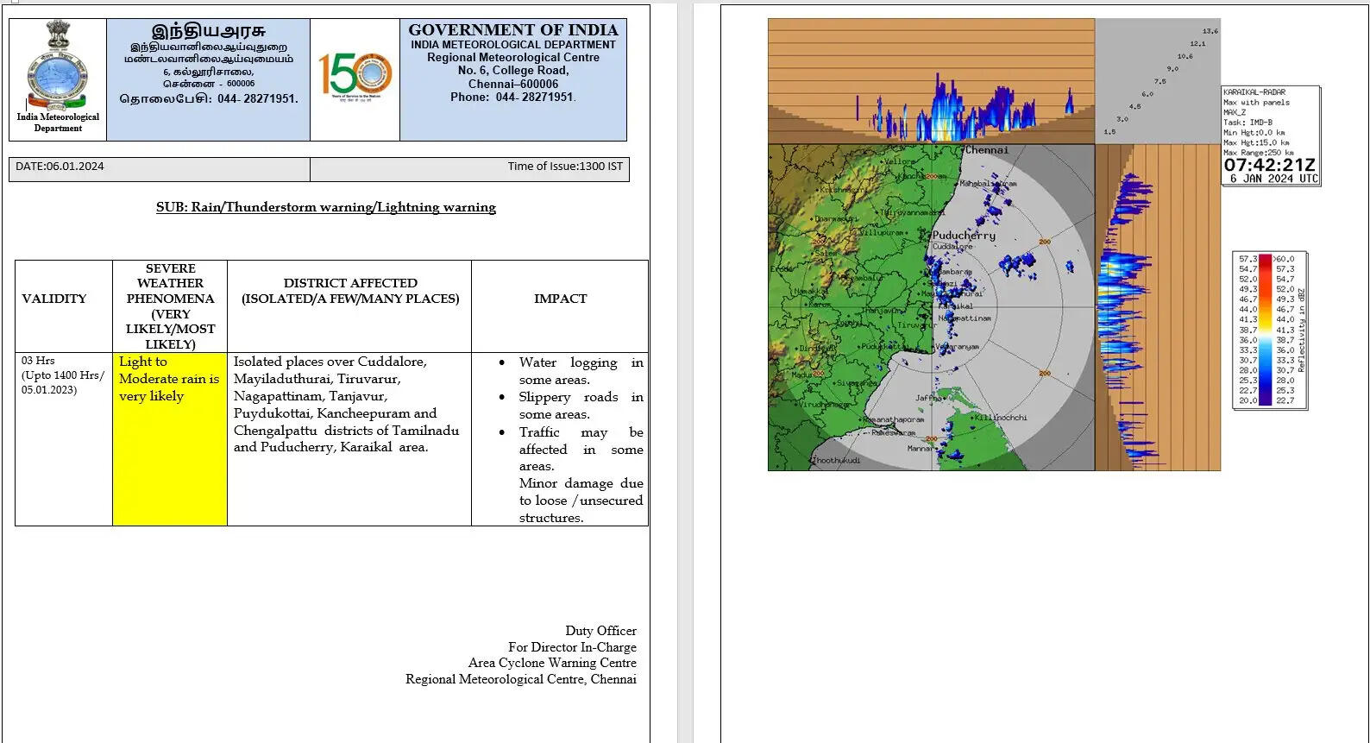Click the right-side radar vertical cross-section panel

click(1156, 306)
